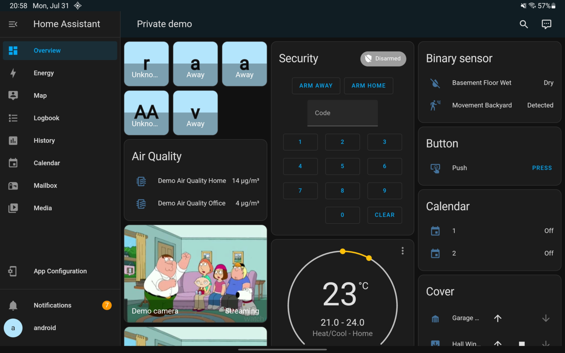Click the Code input field
Screen dimensions: 565x353
coord(342,113)
